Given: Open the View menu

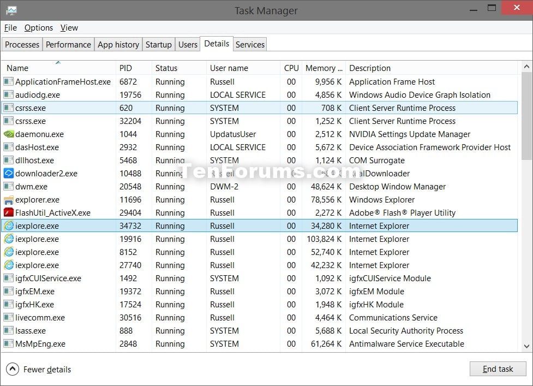Looking at the screenshot, I should (69, 27).
